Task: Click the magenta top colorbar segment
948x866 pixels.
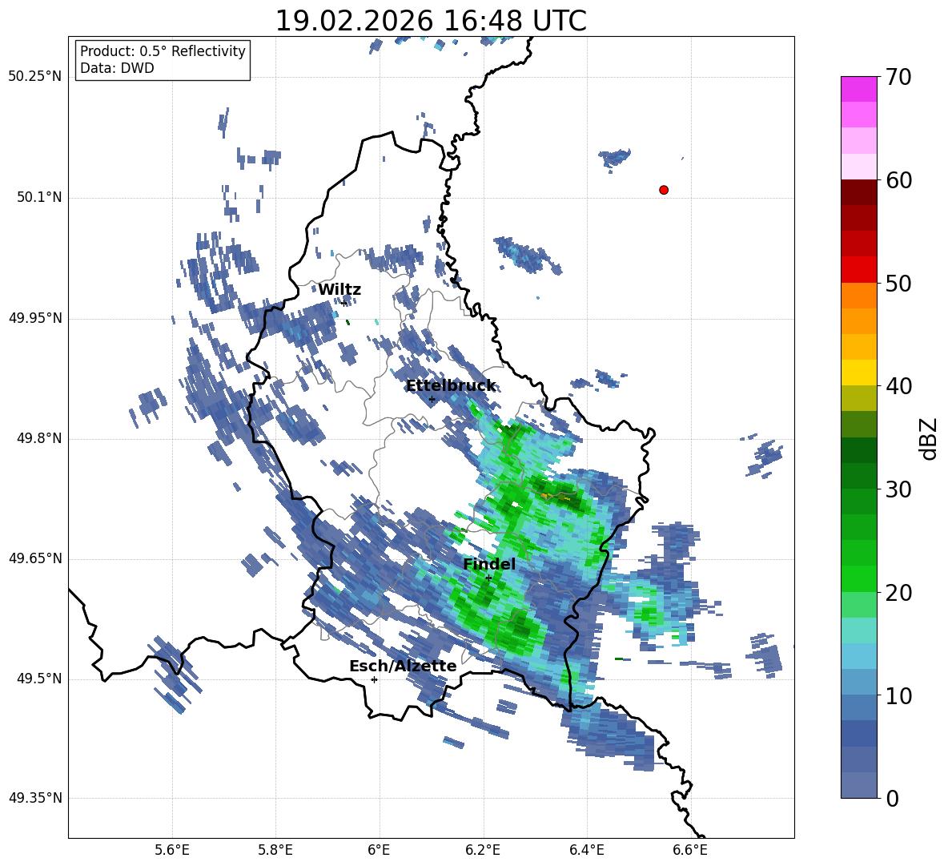Action: click(x=858, y=89)
